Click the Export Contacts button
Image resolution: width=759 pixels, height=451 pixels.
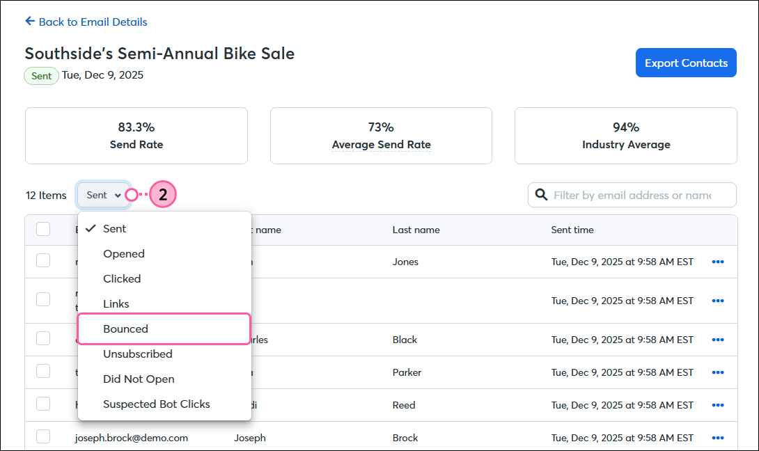[686, 63]
